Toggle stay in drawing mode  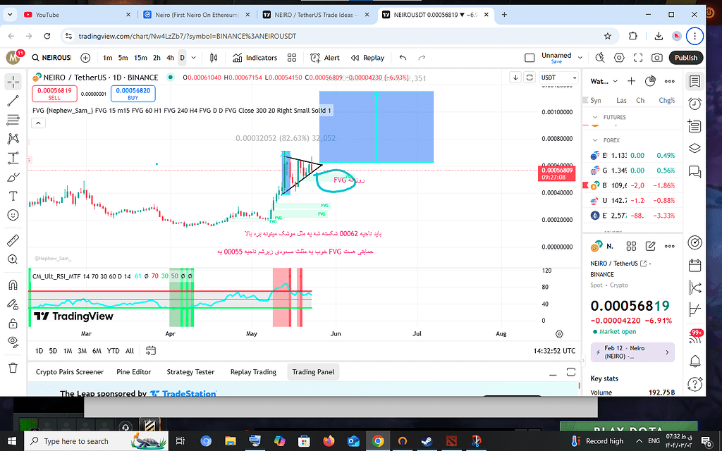coord(13,304)
